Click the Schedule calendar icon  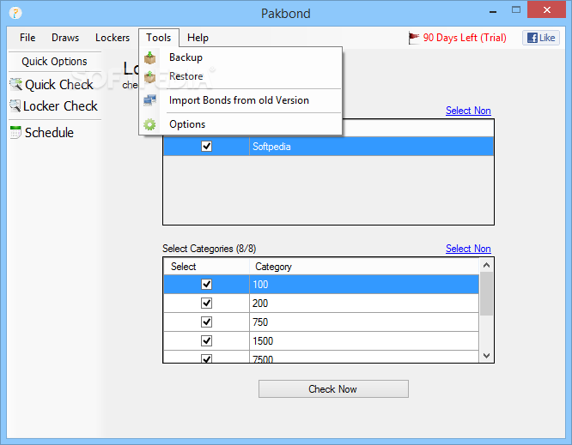[15, 133]
